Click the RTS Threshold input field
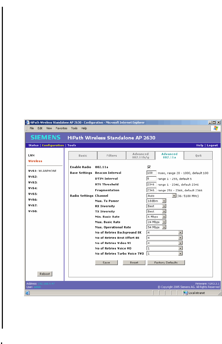This screenshot has height=344, width=222. [x=151, y=184]
